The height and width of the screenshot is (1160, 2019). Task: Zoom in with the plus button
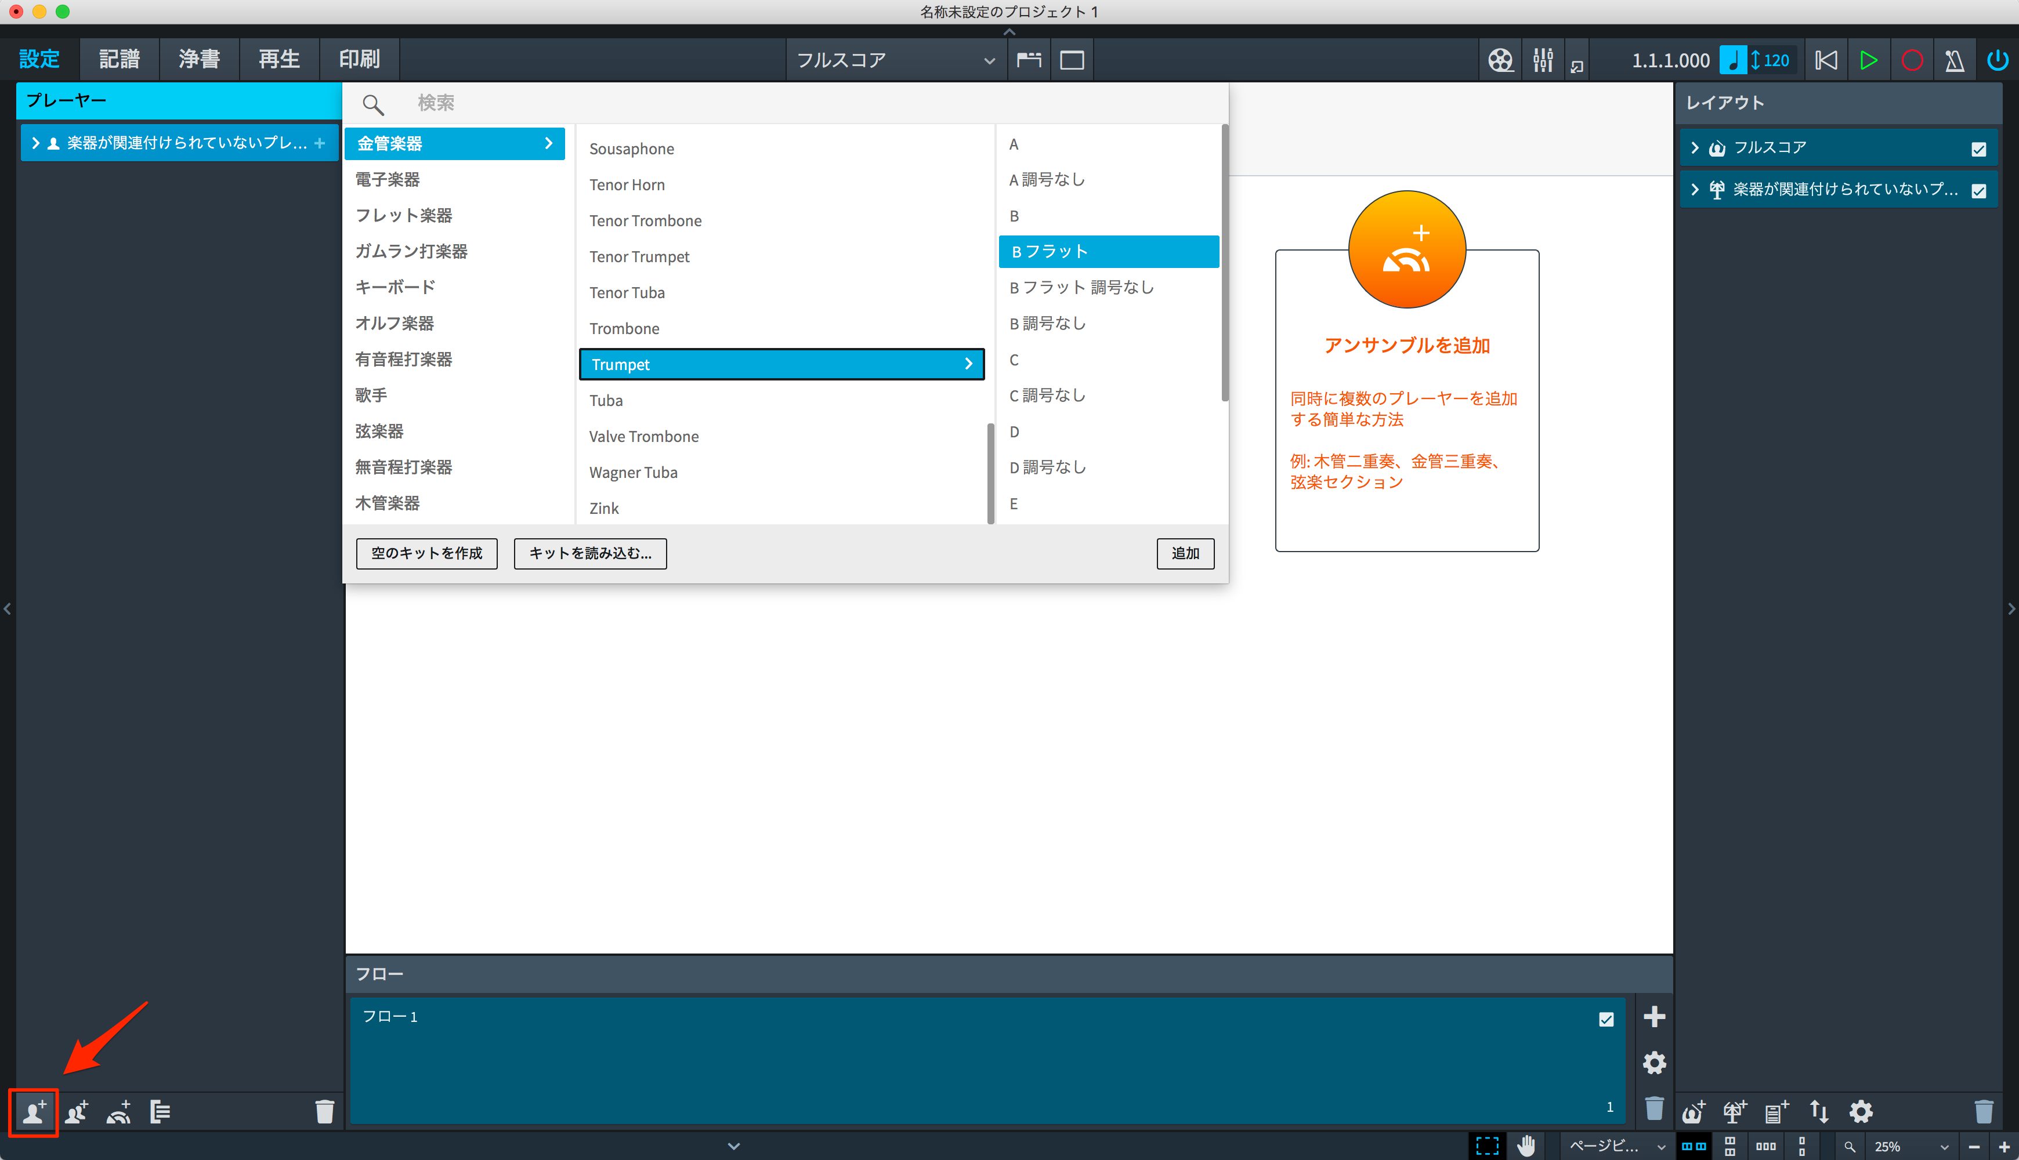click(2004, 1147)
